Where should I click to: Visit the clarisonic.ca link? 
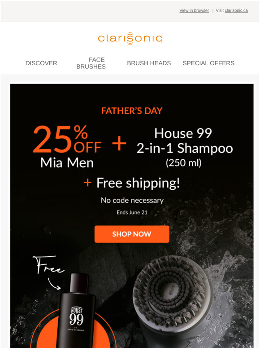(236, 10)
